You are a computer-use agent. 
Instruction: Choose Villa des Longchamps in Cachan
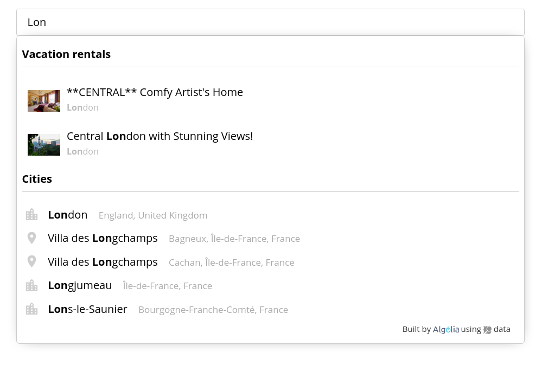(103, 262)
